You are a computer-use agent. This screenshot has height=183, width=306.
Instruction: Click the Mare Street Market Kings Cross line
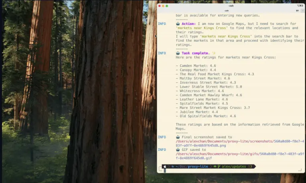[x=213, y=108]
